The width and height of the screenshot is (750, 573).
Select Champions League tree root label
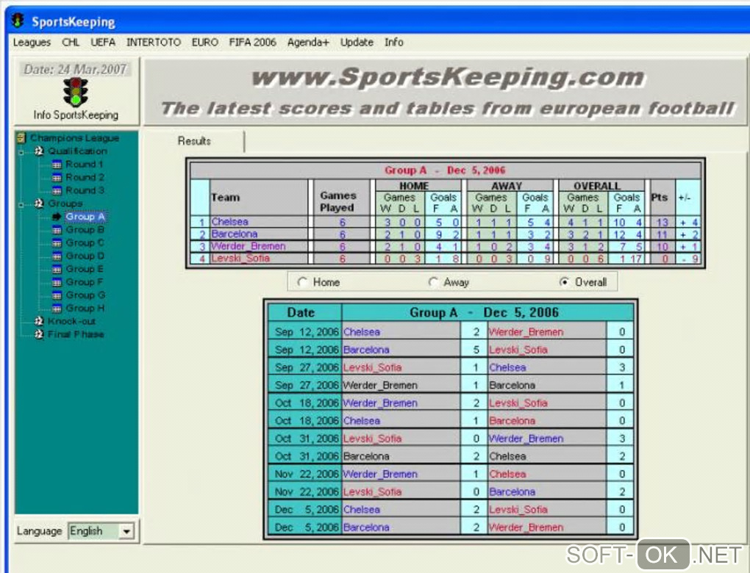pyautogui.click(x=74, y=138)
